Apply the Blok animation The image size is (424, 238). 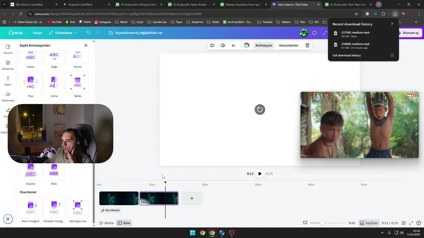[x=54, y=174]
